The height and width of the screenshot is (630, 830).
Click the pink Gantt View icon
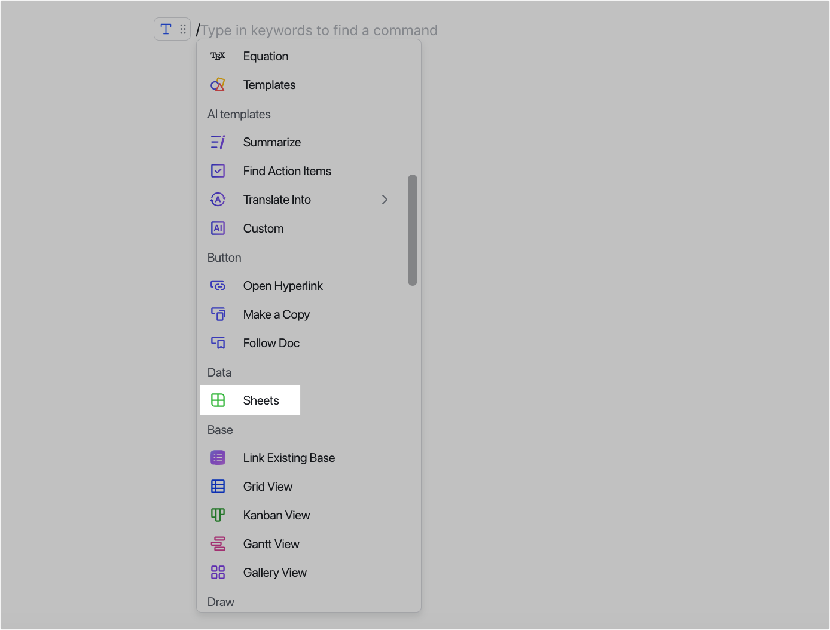218,543
